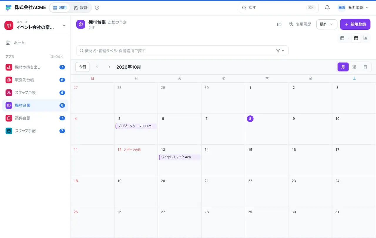
Task: Switch to 設計 mode
Action: point(81,8)
